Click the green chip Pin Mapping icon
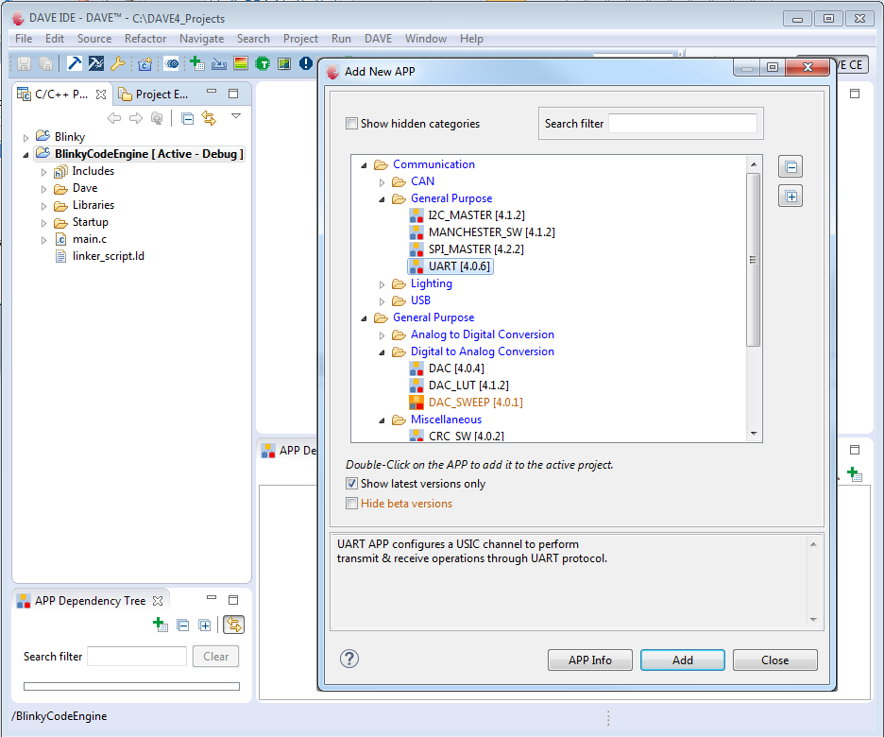Image resolution: width=884 pixels, height=737 pixels. (263, 63)
